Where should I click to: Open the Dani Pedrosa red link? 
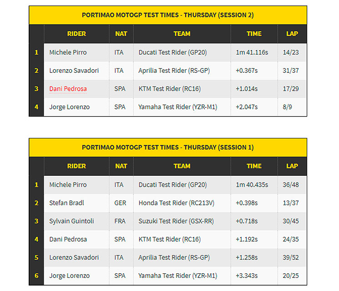coord(68,89)
